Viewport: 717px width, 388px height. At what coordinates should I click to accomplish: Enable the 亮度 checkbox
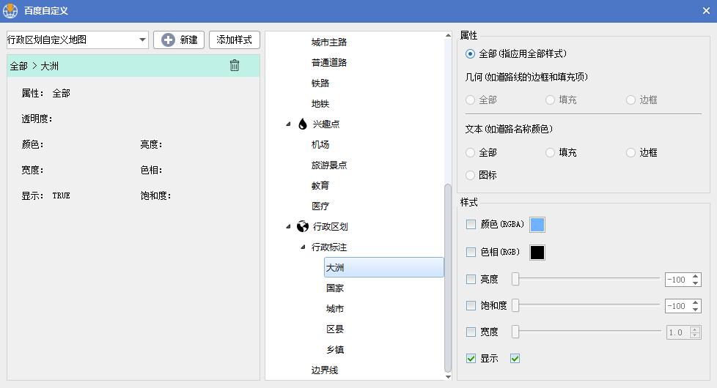point(471,279)
